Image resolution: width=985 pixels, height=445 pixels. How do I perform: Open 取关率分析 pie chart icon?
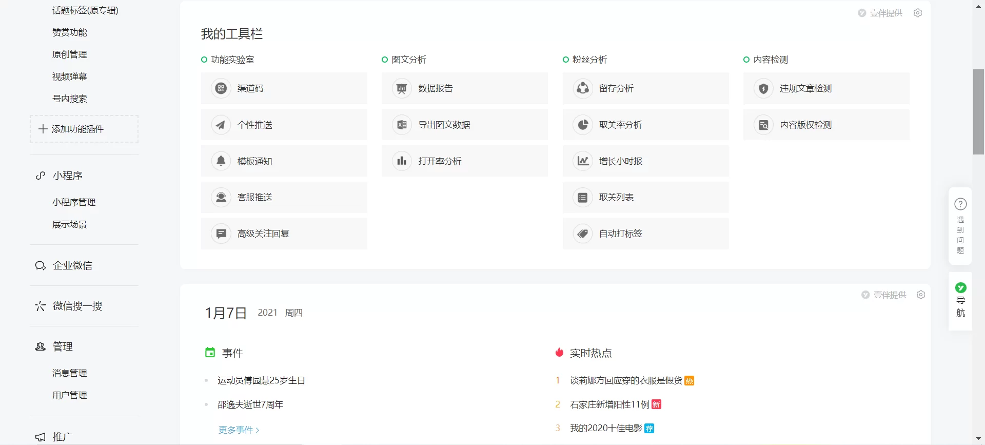[x=583, y=125]
